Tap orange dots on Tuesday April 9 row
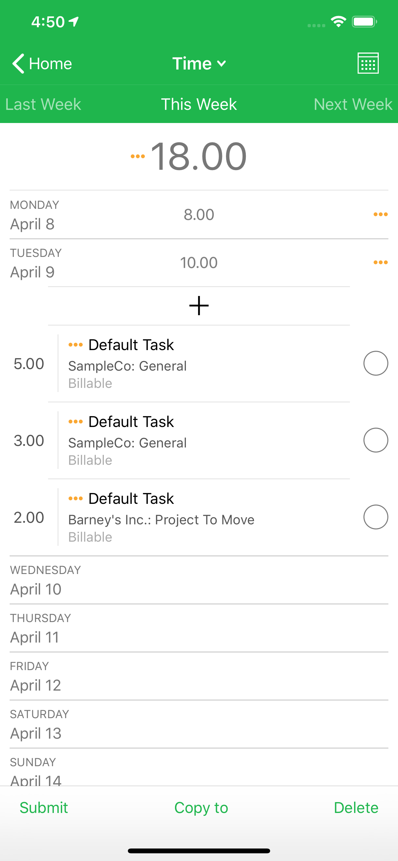This screenshot has height=861, width=398. coord(380,262)
